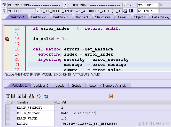Click the navigate-to-source icon beside method name

pyautogui.click(x=126, y=11)
